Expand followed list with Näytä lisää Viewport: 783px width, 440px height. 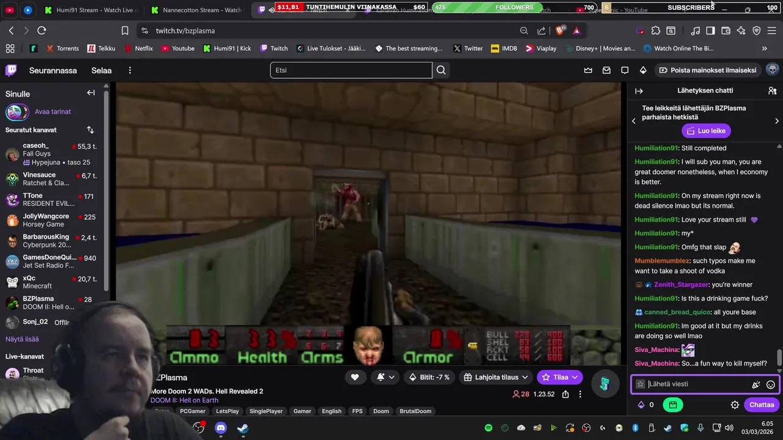pyautogui.click(x=22, y=339)
